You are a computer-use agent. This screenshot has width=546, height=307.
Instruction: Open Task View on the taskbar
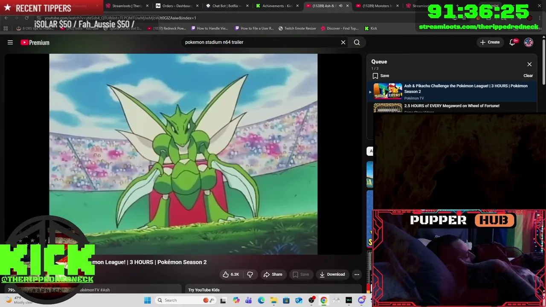coord(223,300)
